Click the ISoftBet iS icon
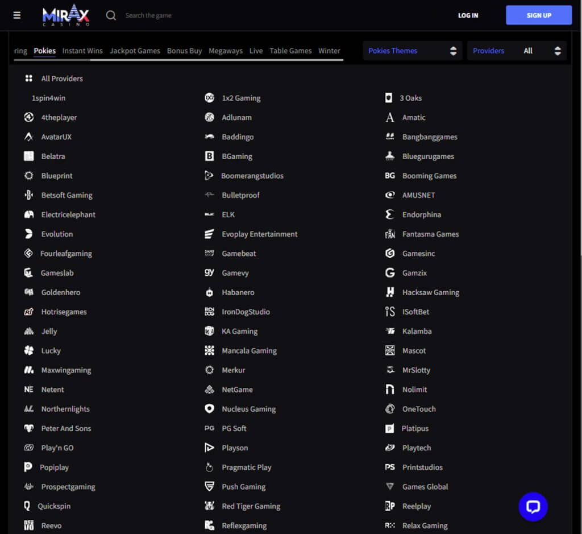The width and height of the screenshot is (582, 534). pyautogui.click(x=390, y=312)
